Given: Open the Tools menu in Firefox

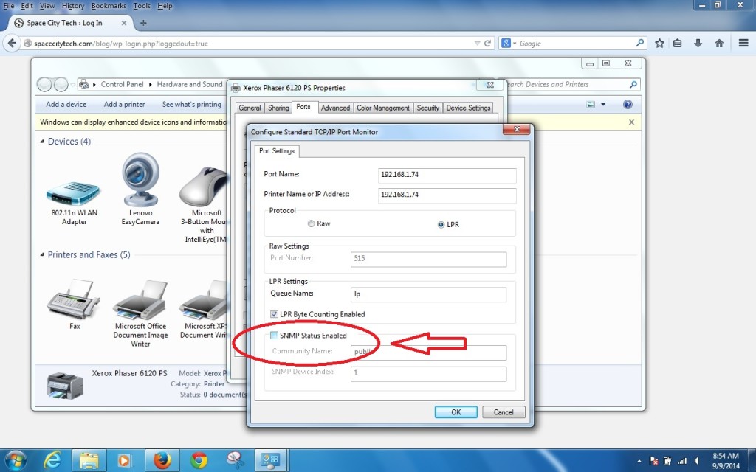Looking at the screenshot, I should (x=142, y=6).
